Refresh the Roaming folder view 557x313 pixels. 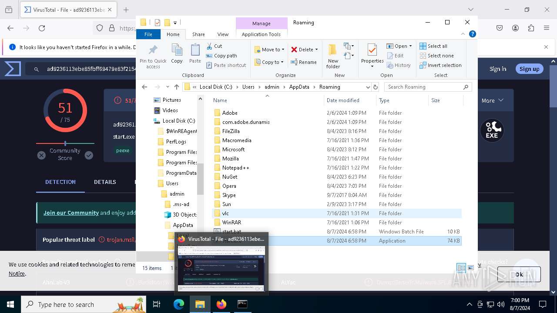click(x=376, y=87)
